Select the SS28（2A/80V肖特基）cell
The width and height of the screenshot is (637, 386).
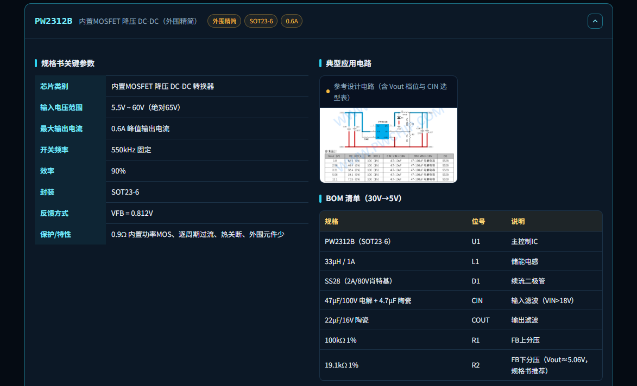click(358, 281)
